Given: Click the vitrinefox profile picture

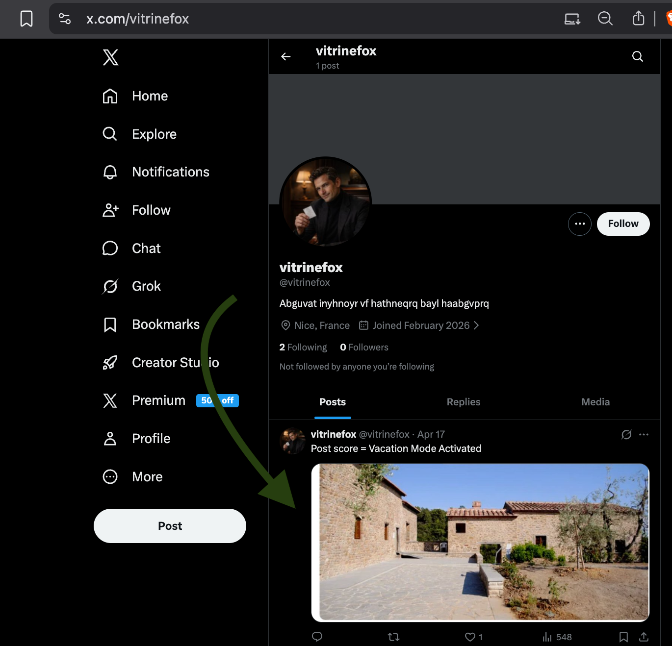Looking at the screenshot, I should point(325,202).
